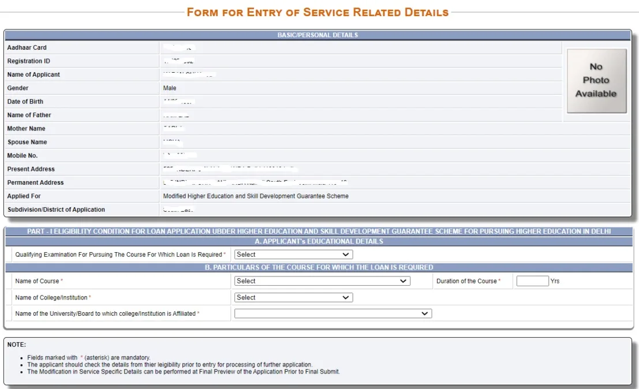Viewport: 639px width, 389px height.
Task: Click the note about fields marked with asterisk
Action: [89, 358]
